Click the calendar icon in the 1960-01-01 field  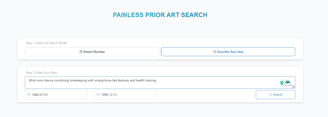pos(29,95)
